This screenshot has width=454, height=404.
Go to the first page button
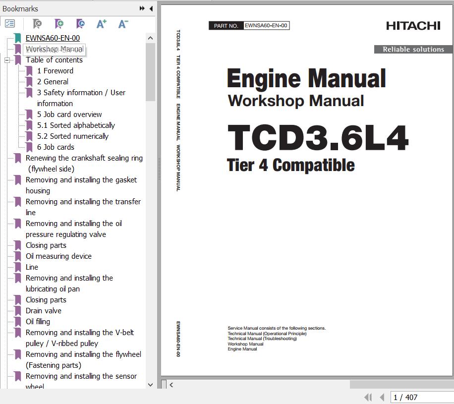(x=368, y=398)
